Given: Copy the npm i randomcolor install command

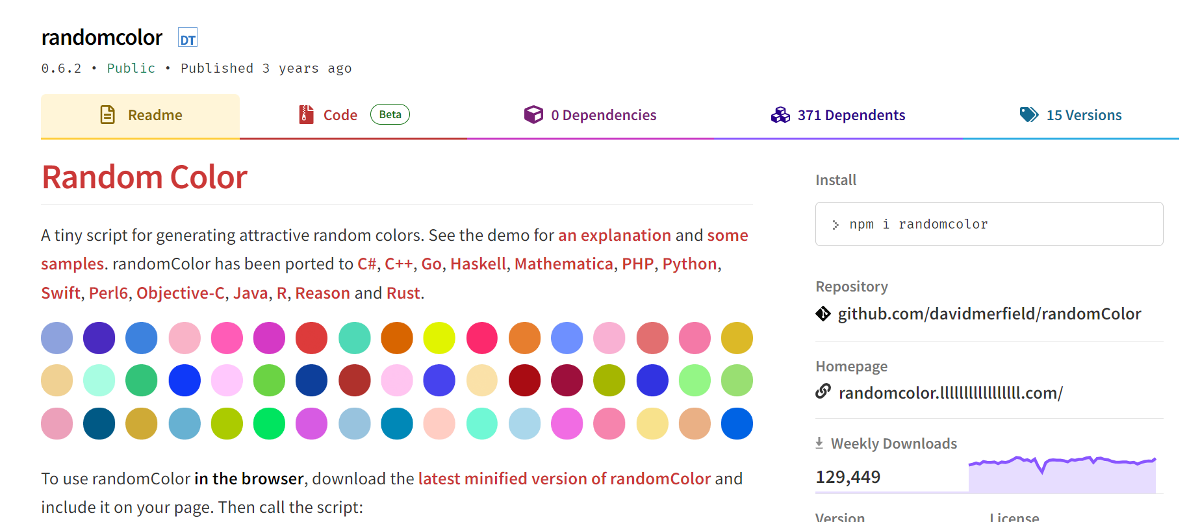Looking at the screenshot, I should click(x=989, y=224).
